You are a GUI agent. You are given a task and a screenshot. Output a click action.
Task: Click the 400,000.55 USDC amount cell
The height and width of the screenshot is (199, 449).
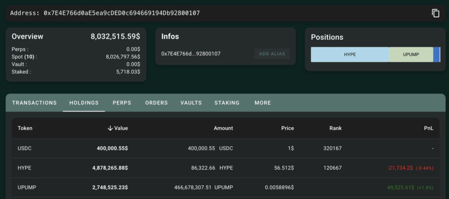(x=210, y=148)
